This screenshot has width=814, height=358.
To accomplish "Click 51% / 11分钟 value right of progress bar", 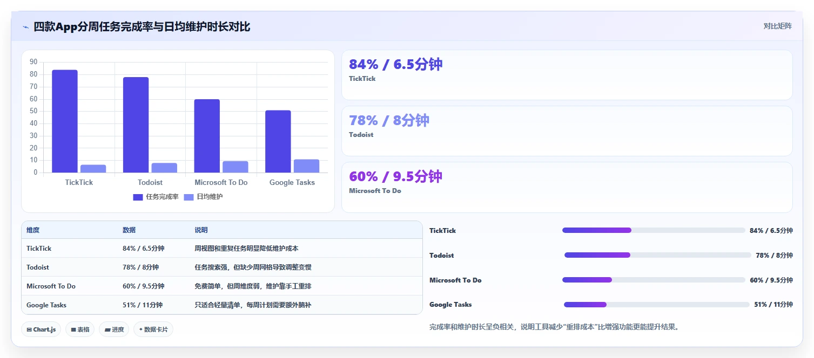I will [x=773, y=305].
